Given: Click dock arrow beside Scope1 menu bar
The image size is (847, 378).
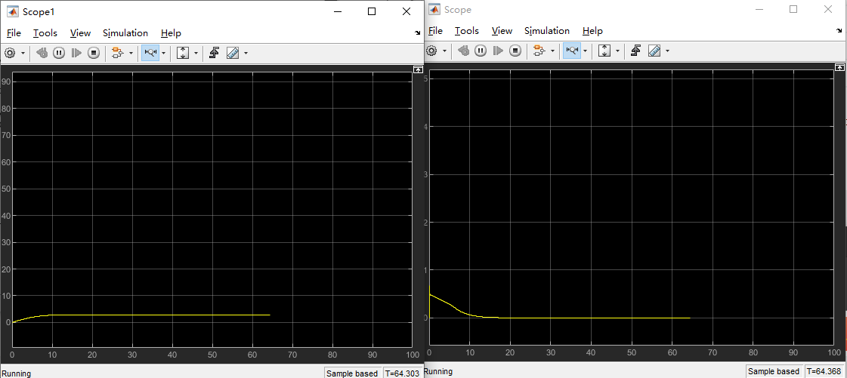Looking at the screenshot, I should point(417,33).
